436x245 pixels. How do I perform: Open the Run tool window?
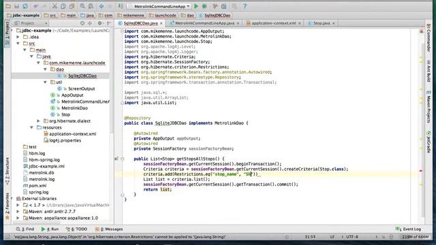pos(50,229)
